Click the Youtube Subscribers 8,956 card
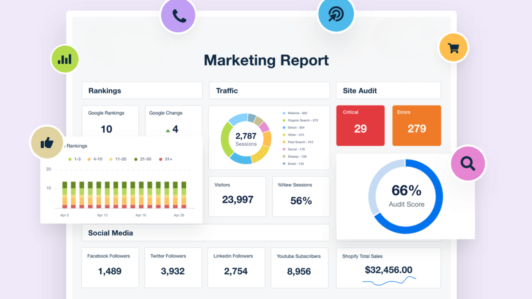 coord(299,267)
